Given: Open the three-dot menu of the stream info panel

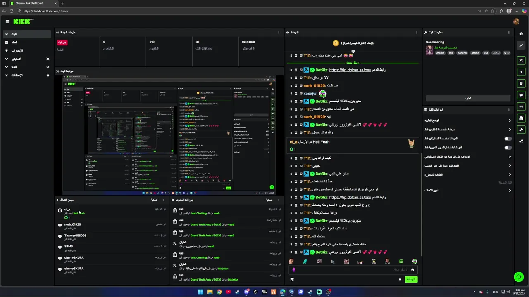Looking at the screenshot, I should pyautogui.click(x=509, y=32).
